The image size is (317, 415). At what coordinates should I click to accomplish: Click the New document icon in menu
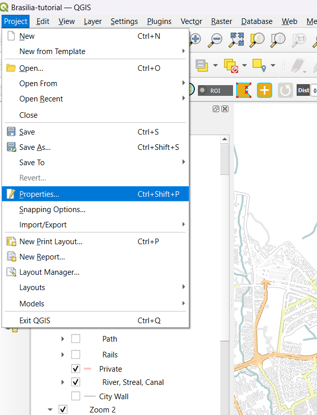pos(11,36)
